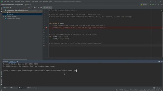Viewport: 163px width, 91px height.
Task: Select External Libraries tree item
Action: coord(11,16)
